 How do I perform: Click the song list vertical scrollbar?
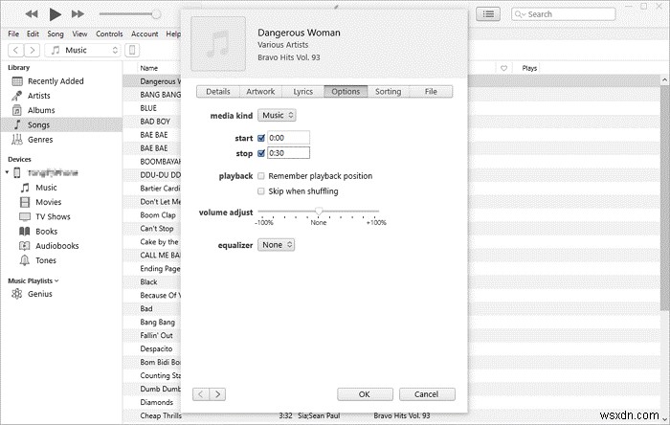(x=664, y=196)
